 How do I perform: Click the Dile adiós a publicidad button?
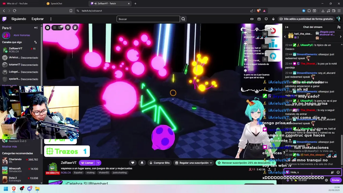pyautogui.click(x=306, y=19)
